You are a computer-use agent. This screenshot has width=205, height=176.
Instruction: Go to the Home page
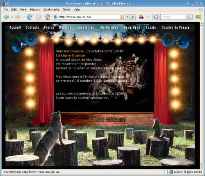pos(48,17)
